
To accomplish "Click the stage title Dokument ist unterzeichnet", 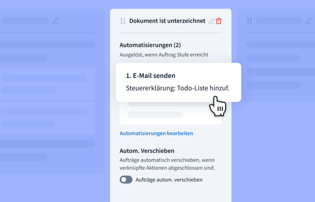I will [167, 21].
